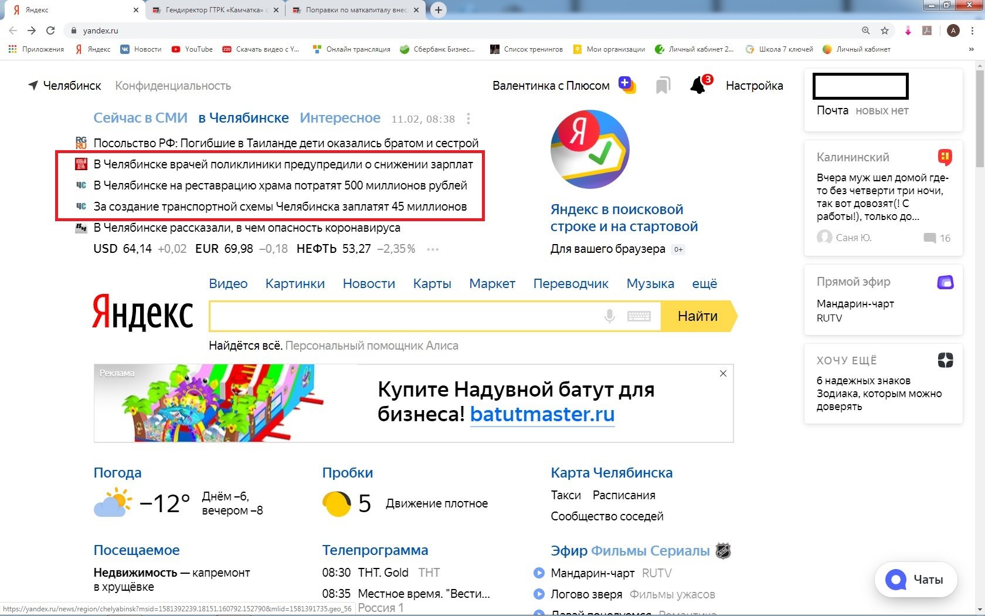Open the profile avatar A icon
985x616 pixels.
tap(953, 31)
